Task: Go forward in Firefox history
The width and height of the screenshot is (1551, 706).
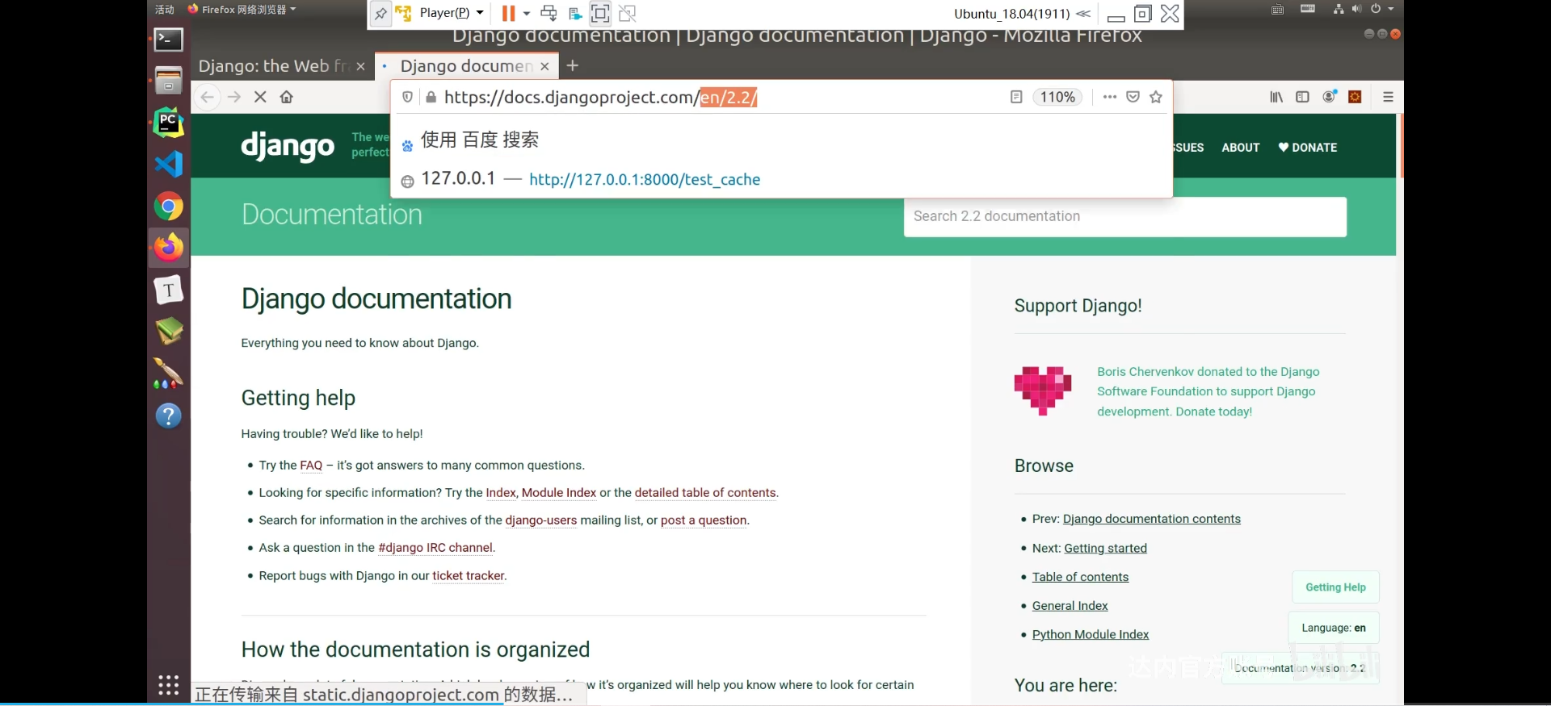Action: click(234, 97)
